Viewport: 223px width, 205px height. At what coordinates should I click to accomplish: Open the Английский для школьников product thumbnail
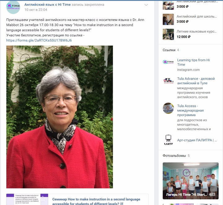168,19
